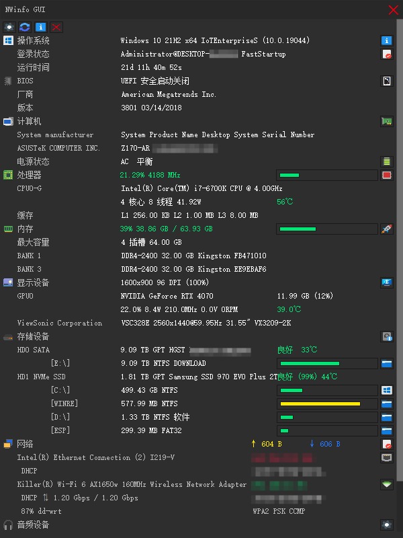Viewport: 403px width, 538px height.
Task: Click the 登录状态 icon with red badge
Action: [386, 54]
